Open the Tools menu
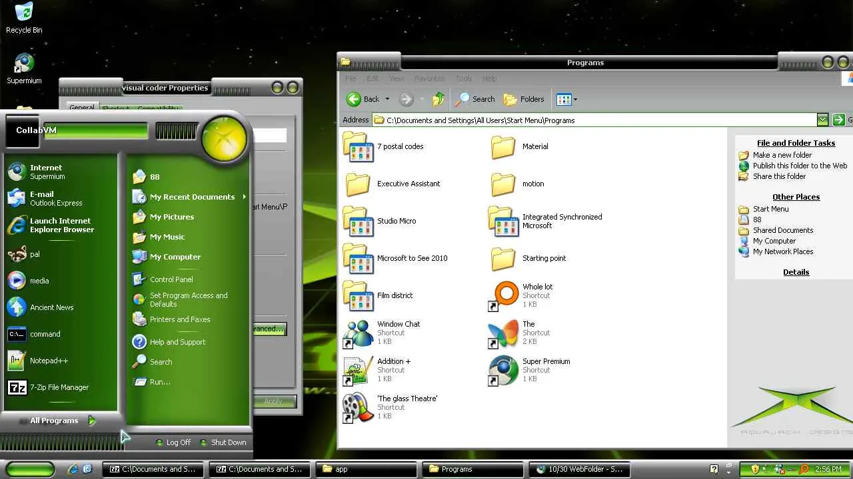 click(464, 79)
